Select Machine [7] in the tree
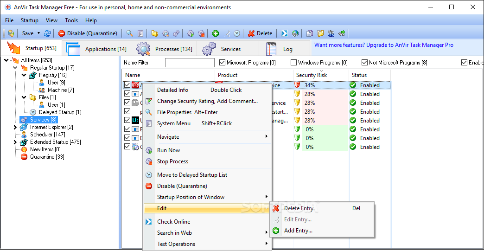 click(x=61, y=90)
